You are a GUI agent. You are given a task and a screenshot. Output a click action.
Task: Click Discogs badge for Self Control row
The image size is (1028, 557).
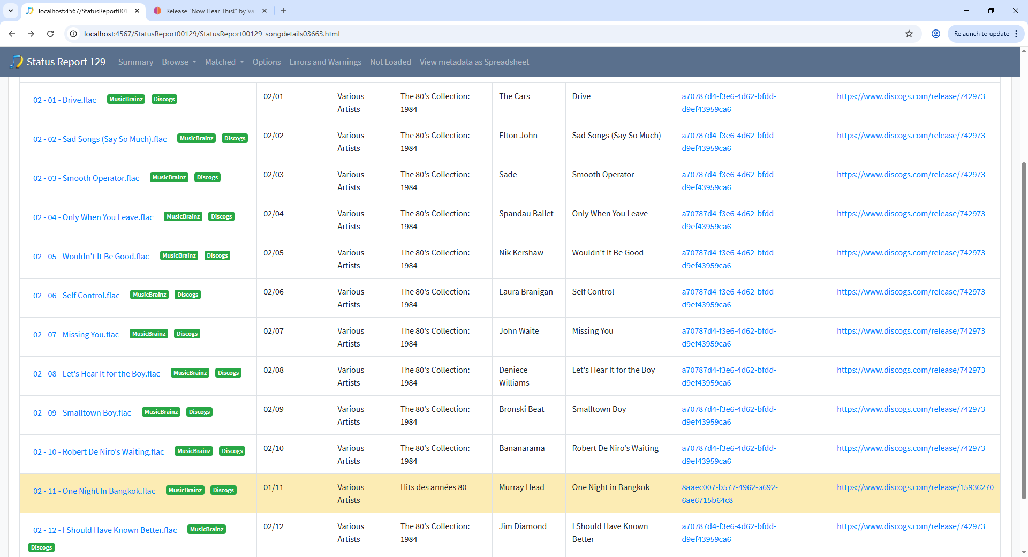click(x=188, y=295)
